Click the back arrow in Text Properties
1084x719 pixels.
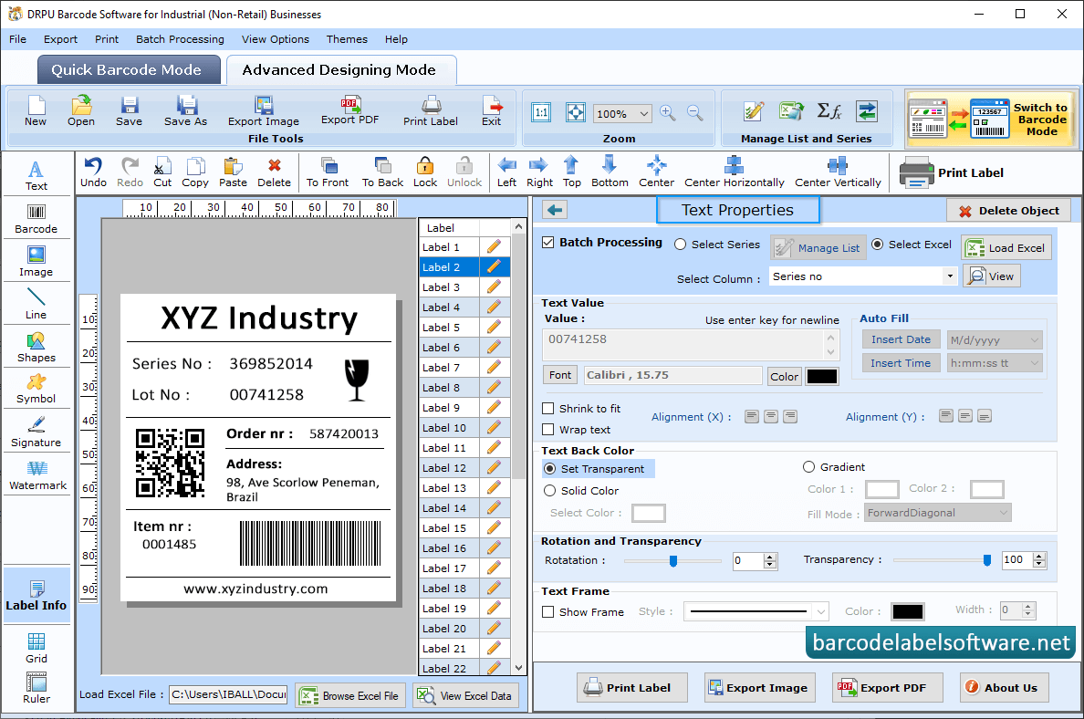click(x=555, y=210)
